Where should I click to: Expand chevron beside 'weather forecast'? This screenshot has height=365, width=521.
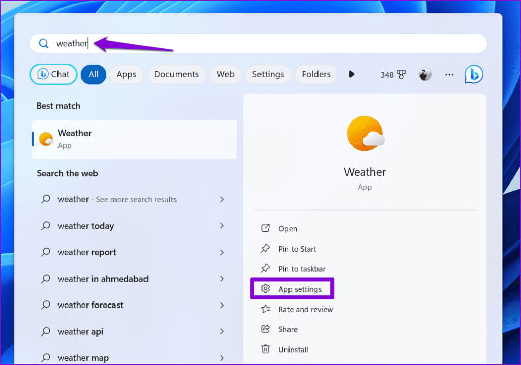pyautogui.click(x=222, y=305)
